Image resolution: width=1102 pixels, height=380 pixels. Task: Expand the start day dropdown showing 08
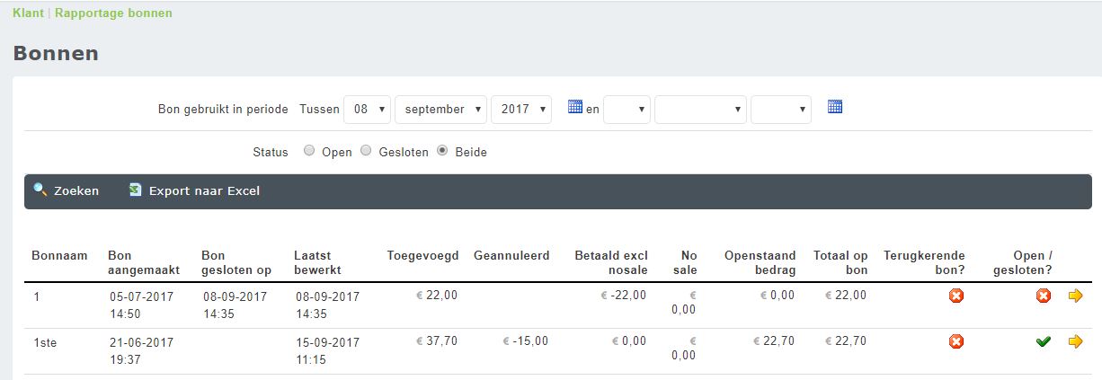(368, 110)
